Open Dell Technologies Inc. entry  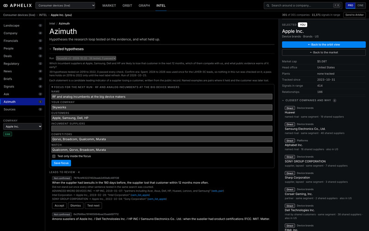[299, 210]
